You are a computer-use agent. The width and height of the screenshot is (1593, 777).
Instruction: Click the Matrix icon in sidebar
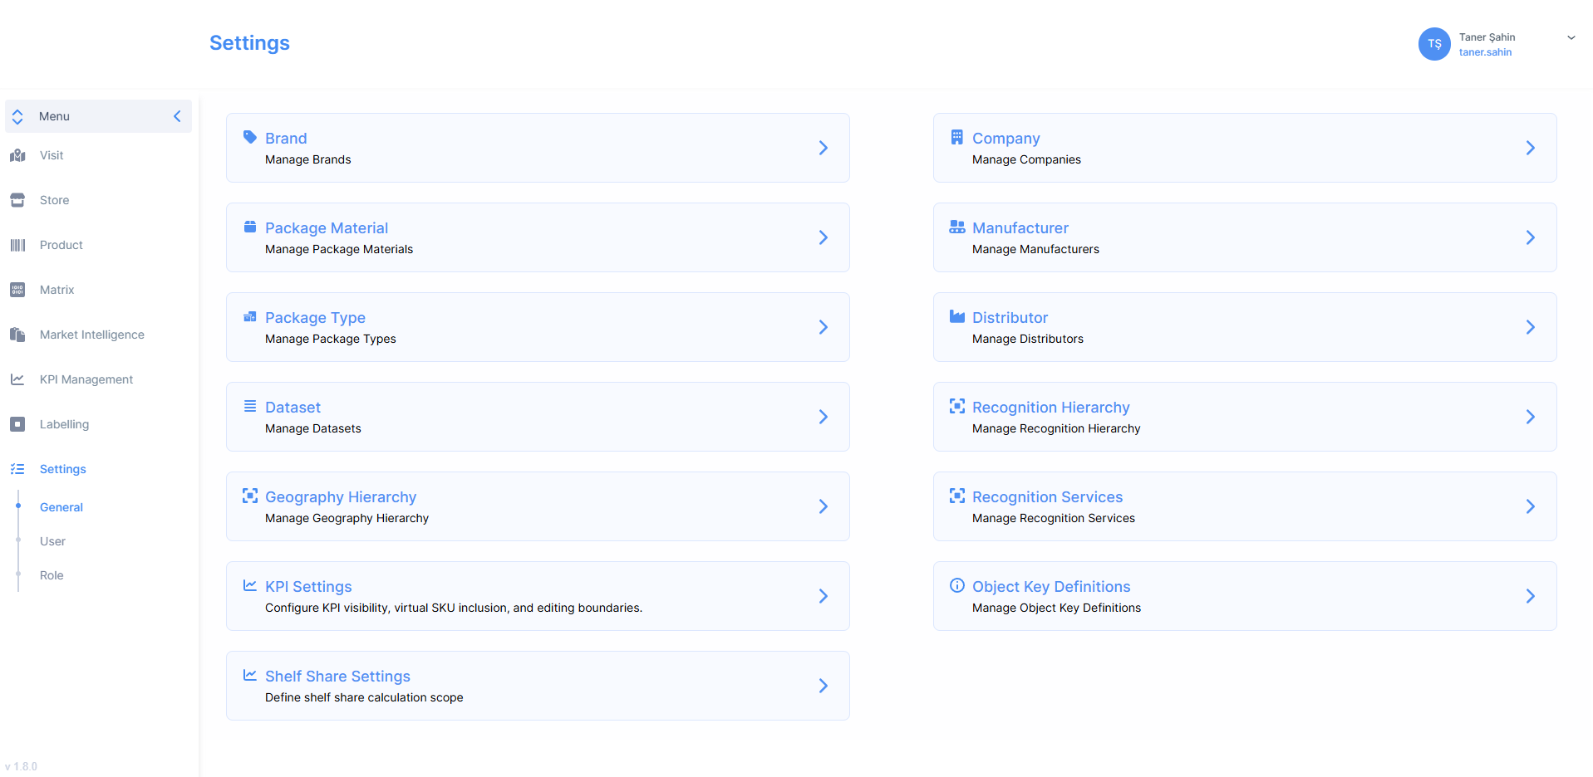(x=17, y=290)
